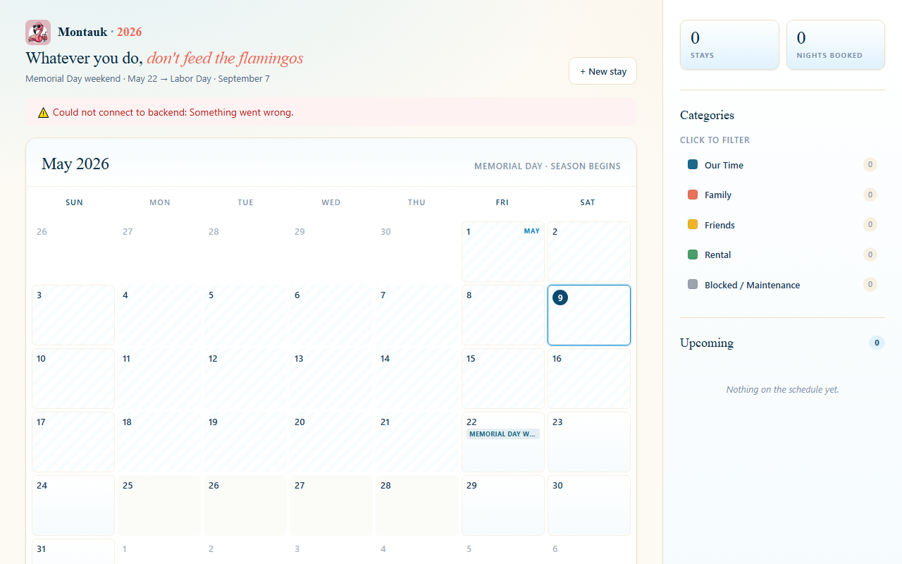The height and width of the screenshot is (564, 902).
Task: Click the Our Time blue color swatch
Action: 693,164
